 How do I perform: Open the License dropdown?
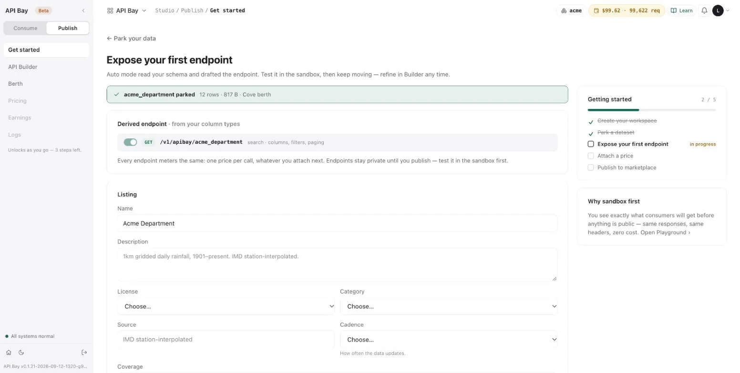pyautogui.click(x=226, y=306)
